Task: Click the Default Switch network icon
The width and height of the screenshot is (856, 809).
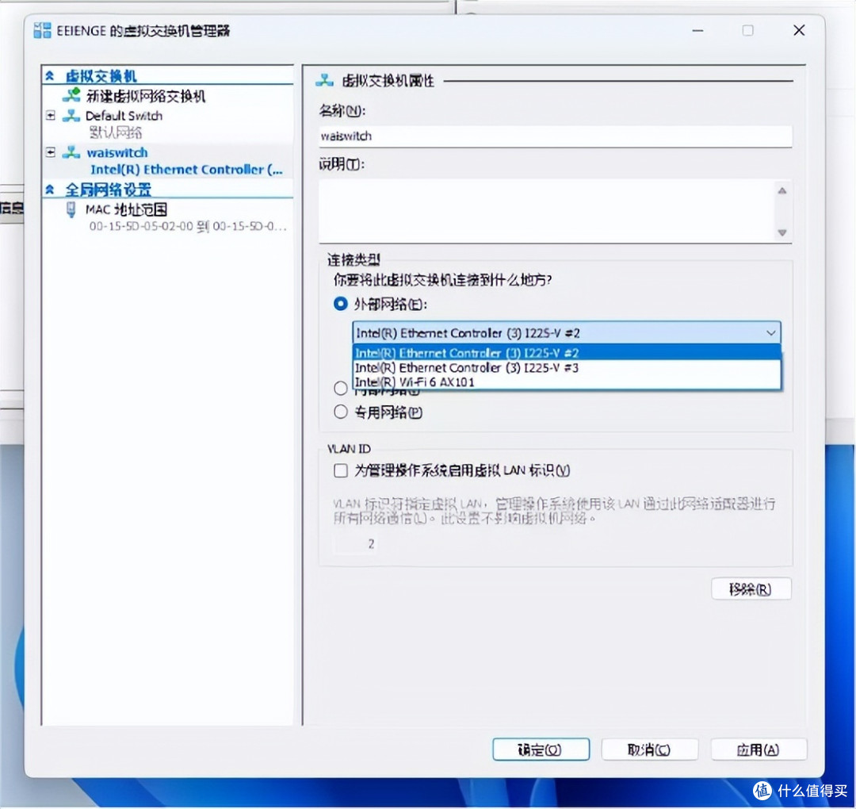Action: (71, 115)
